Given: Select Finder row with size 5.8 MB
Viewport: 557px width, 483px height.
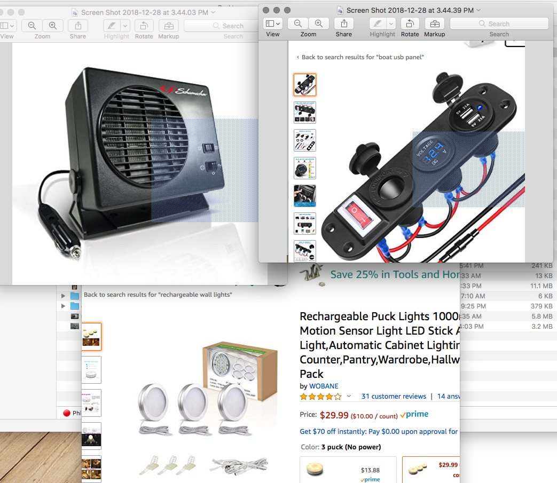Looking at the screenshot, I should pyautogui.click(x=508, y=316).
